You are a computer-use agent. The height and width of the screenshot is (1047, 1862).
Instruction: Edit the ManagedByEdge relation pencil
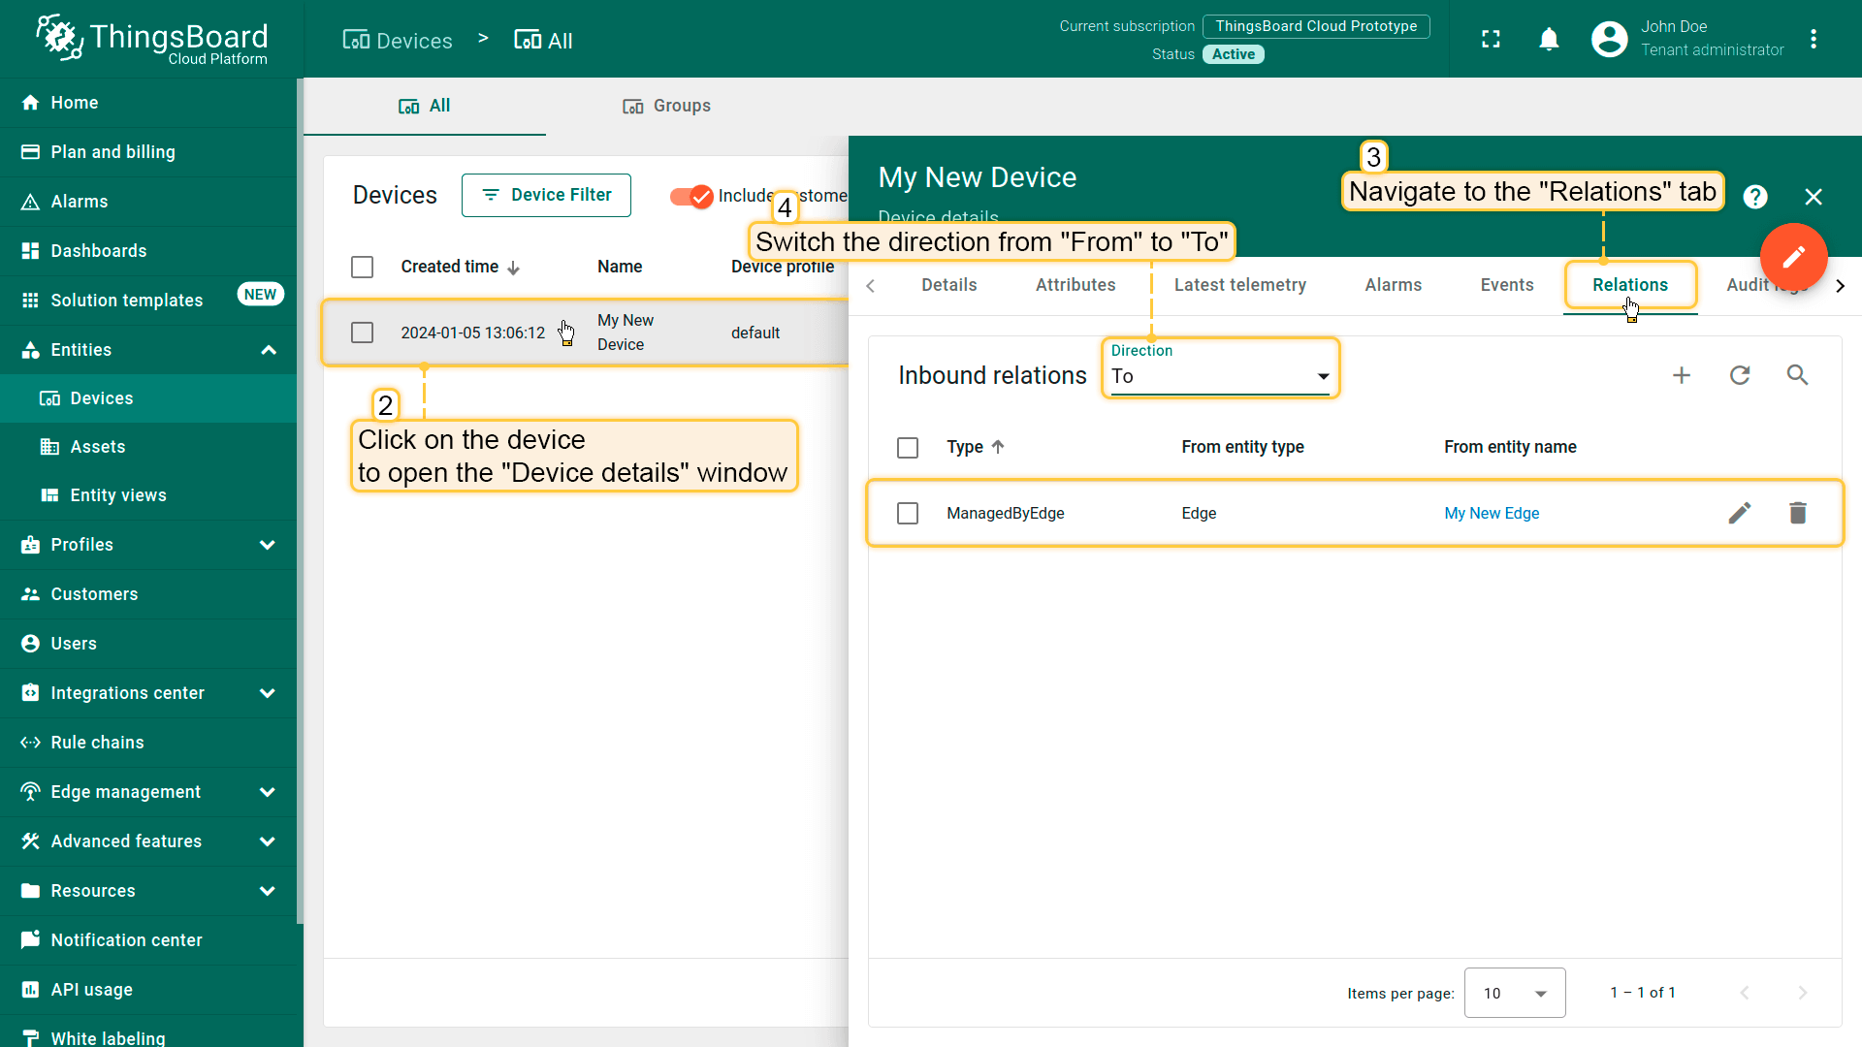tap(1740, 513)
